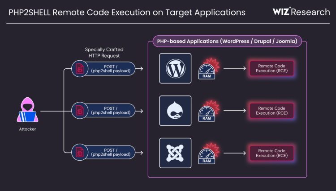
Task: Click the hooded Attacker figure icon
Action: click(28, 110)
